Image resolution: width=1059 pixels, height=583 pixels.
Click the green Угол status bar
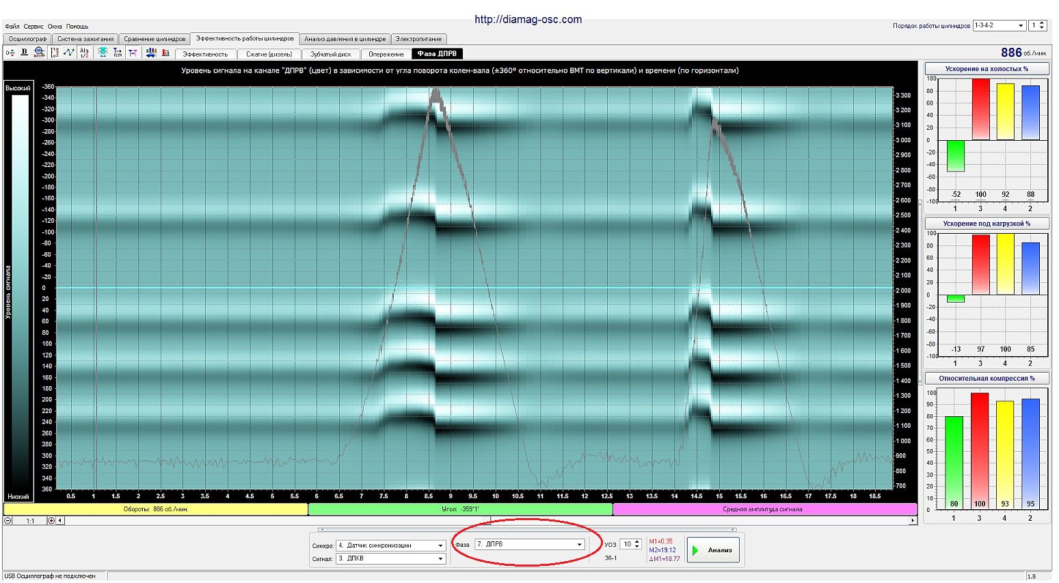(x=460, y=509)
